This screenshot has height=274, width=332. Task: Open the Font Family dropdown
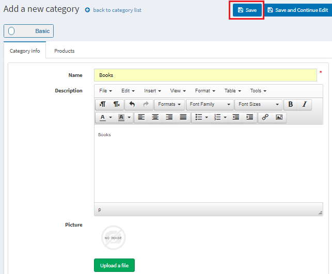pos(210,104)
